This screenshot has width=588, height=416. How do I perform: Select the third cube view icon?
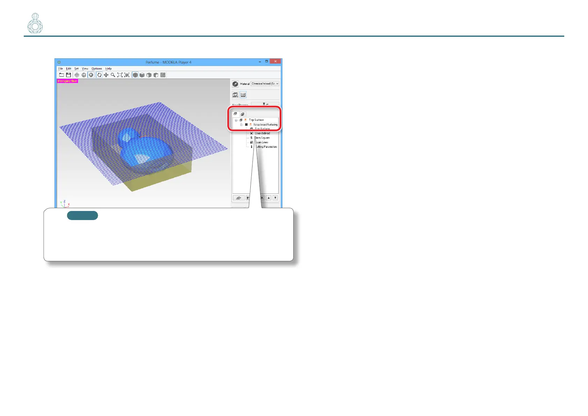point(149,75)
